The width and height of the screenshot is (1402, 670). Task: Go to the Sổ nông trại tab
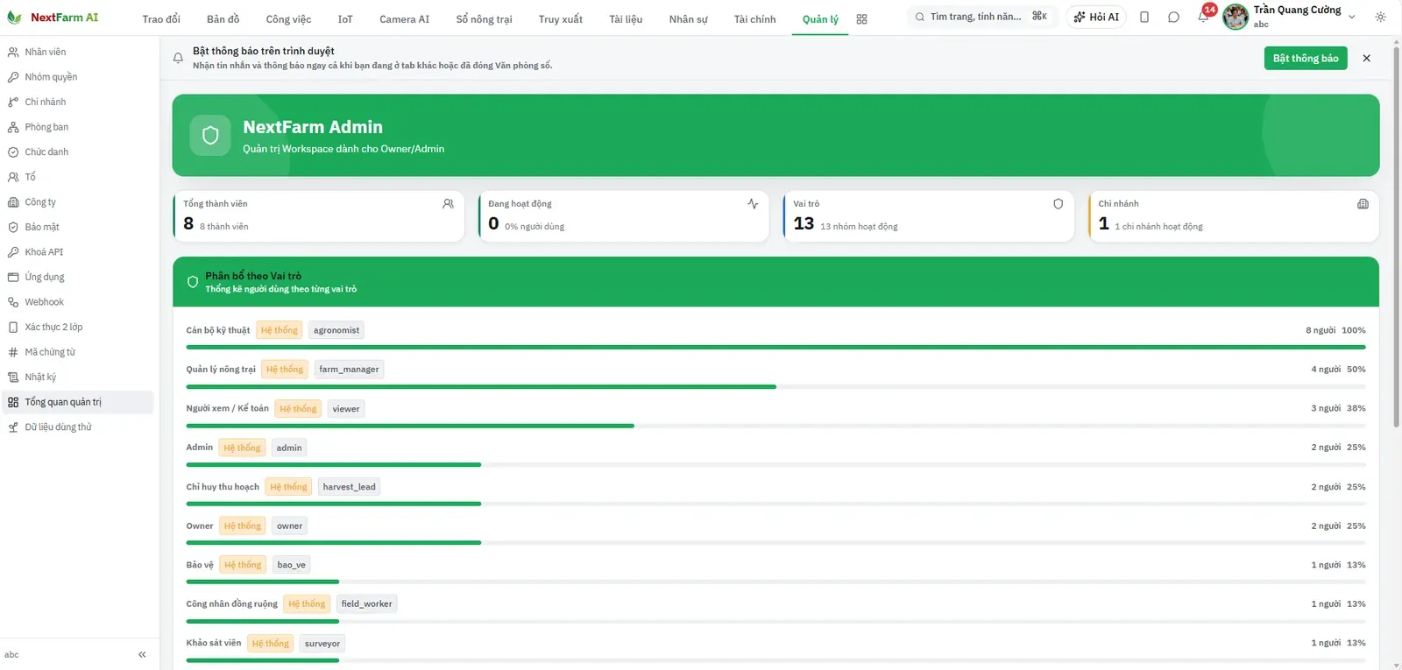(x=484, y=19)
